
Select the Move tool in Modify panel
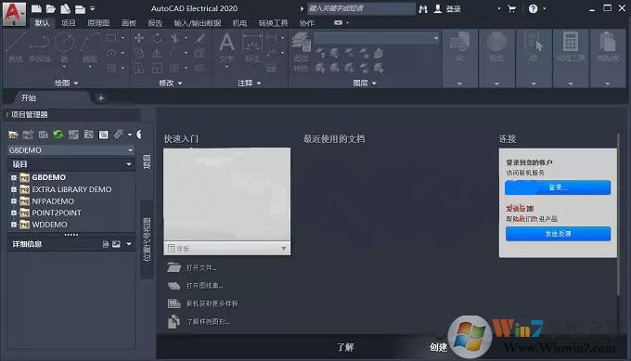click(139, 38)
